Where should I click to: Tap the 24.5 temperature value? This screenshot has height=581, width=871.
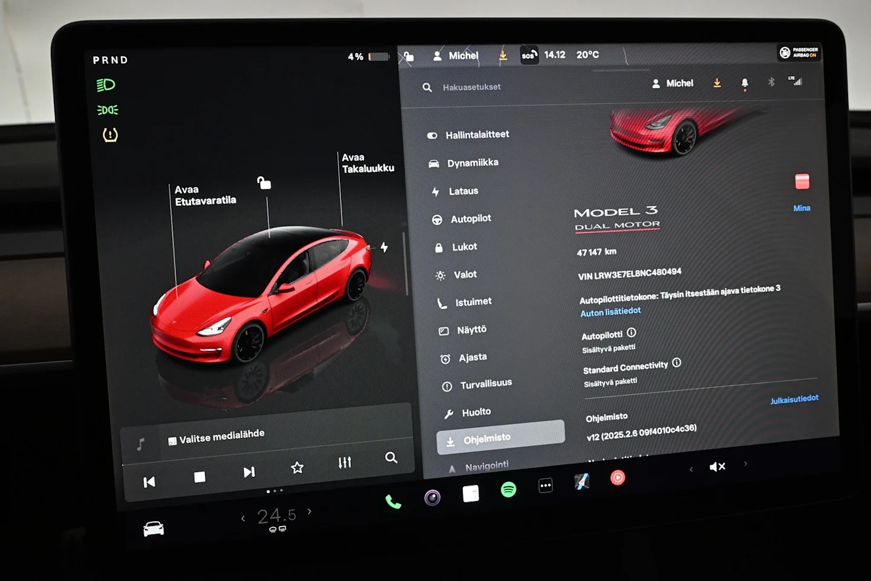coord(276,516)
